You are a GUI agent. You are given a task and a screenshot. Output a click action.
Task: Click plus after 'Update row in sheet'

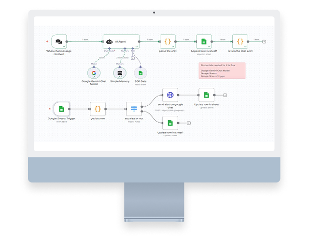[x=225, y=95]
